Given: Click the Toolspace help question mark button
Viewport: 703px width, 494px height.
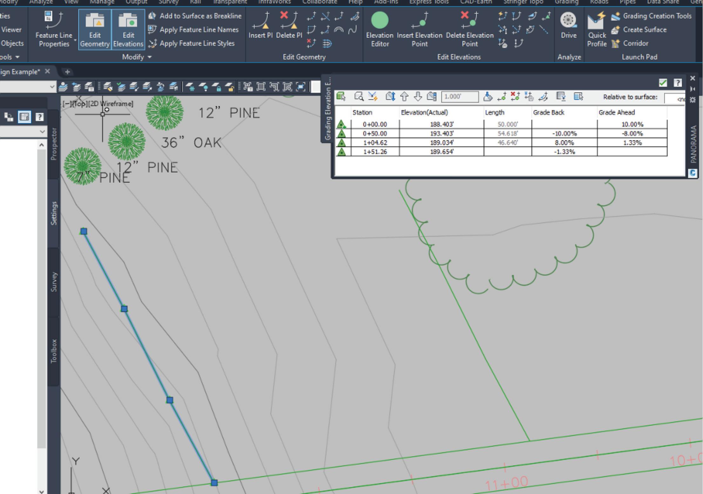Looking at the screenshot, I should coord(39,117).
